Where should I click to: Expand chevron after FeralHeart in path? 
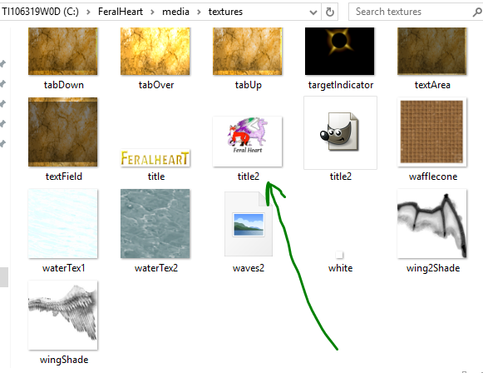click(x=152, y=12)
